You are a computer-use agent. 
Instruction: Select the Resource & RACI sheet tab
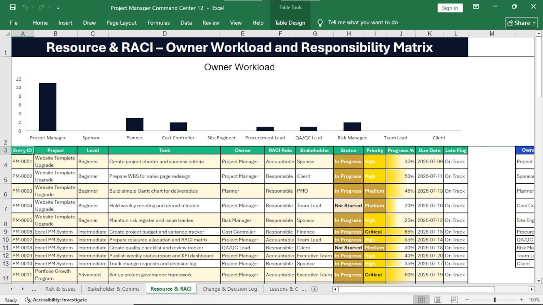click(x=171, y=289)
